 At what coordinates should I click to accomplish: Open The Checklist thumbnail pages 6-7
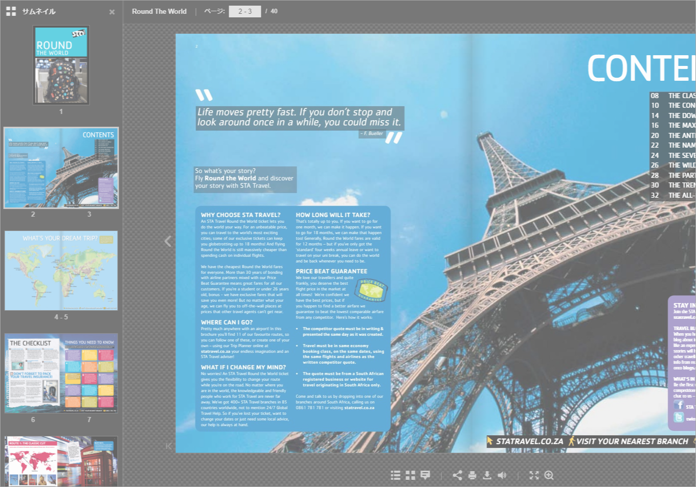pos(61,373)
